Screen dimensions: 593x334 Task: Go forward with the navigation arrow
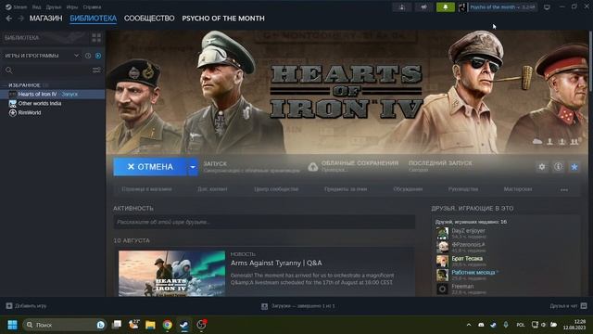click(20, 19)
